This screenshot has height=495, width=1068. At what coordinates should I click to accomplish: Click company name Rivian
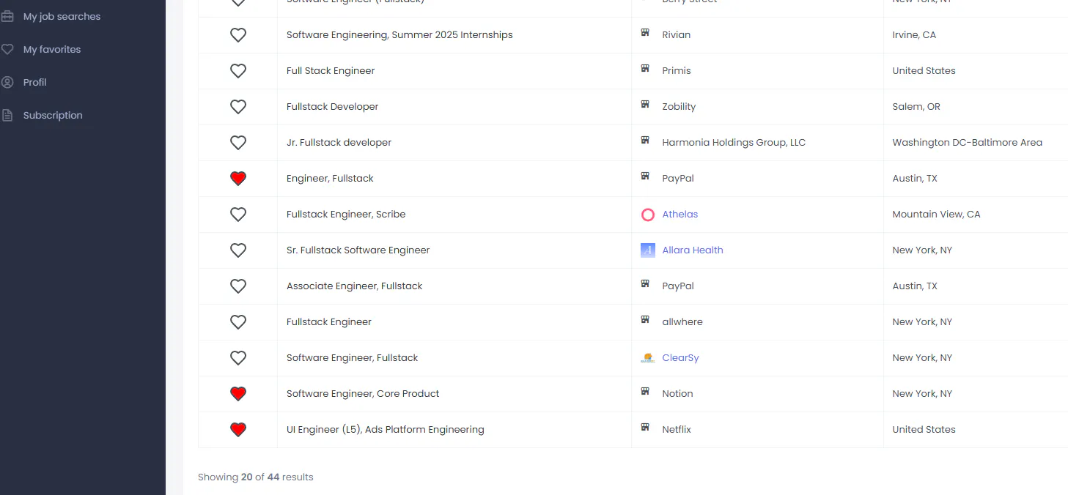tap(677, 34)
